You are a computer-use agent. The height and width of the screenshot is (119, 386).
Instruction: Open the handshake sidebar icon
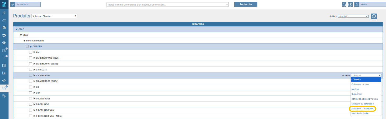pos(4,35)
